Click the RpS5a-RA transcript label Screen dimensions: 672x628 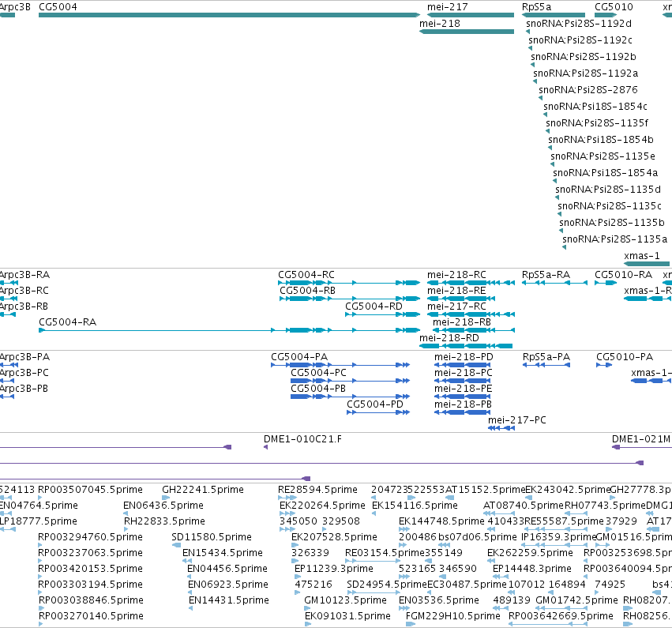click(546, 275)
